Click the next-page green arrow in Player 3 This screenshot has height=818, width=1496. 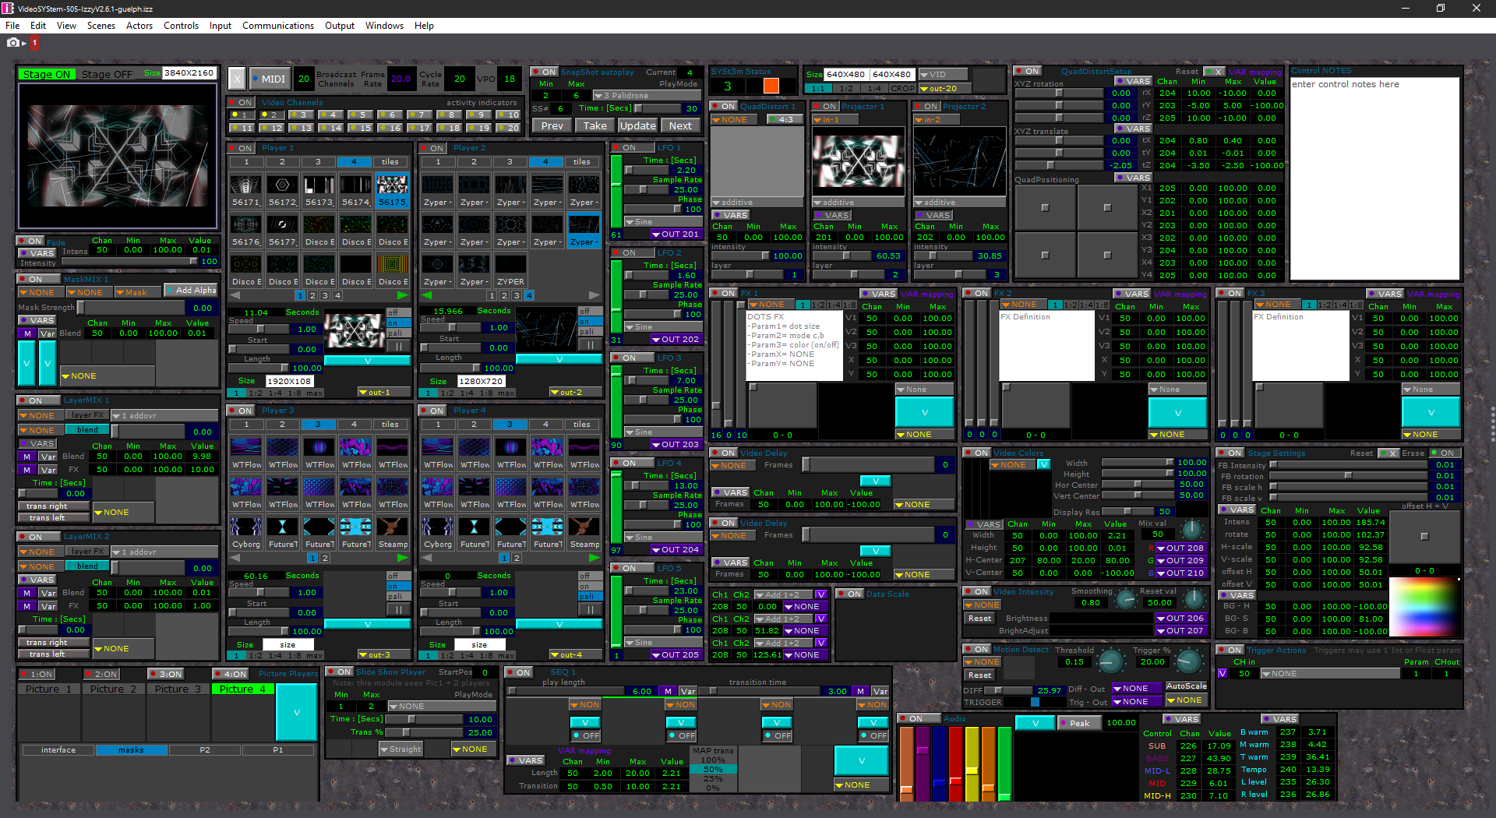pyautogui.click(x=402, y=558)
